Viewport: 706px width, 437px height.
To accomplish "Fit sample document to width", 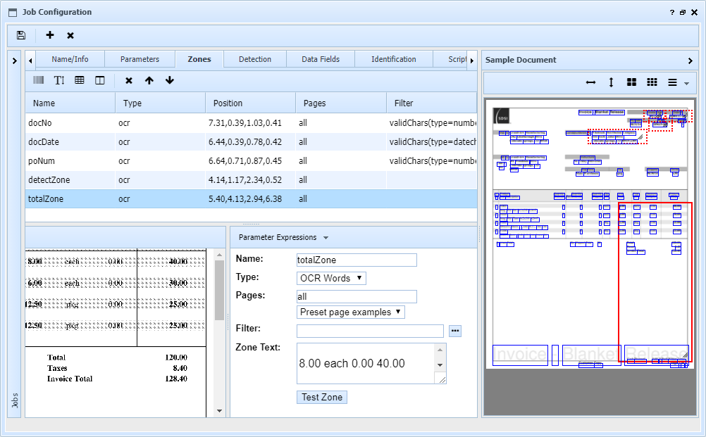I will pyautogui.click(x=590, y=82).
